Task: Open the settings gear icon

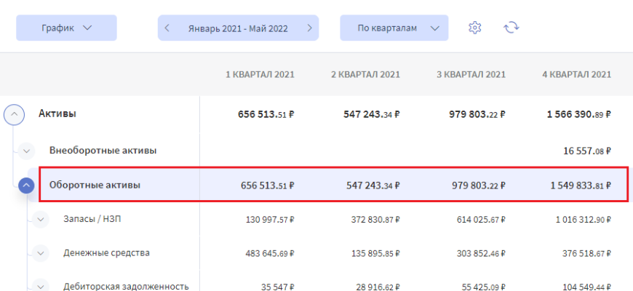Action: tap(475, 28)
